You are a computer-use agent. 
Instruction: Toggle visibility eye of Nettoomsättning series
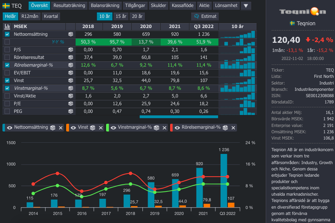[x=9, y=128]
